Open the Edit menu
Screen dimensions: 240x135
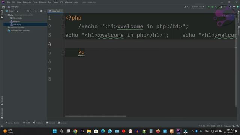13,3
